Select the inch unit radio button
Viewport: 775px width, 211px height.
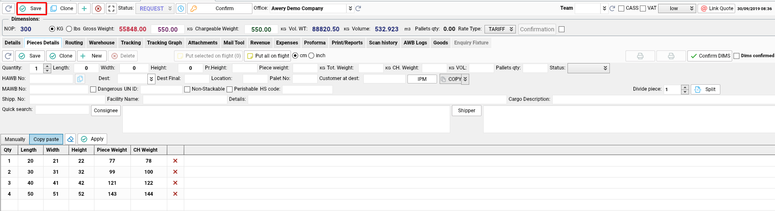311,56
